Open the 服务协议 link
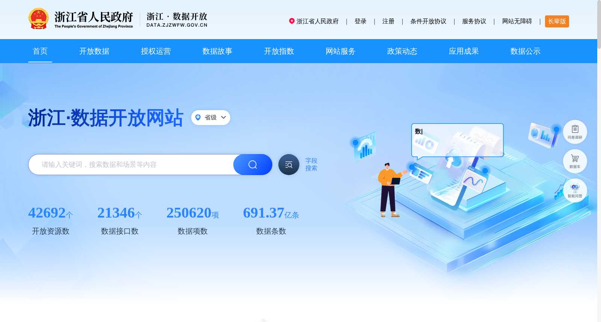 474,21
